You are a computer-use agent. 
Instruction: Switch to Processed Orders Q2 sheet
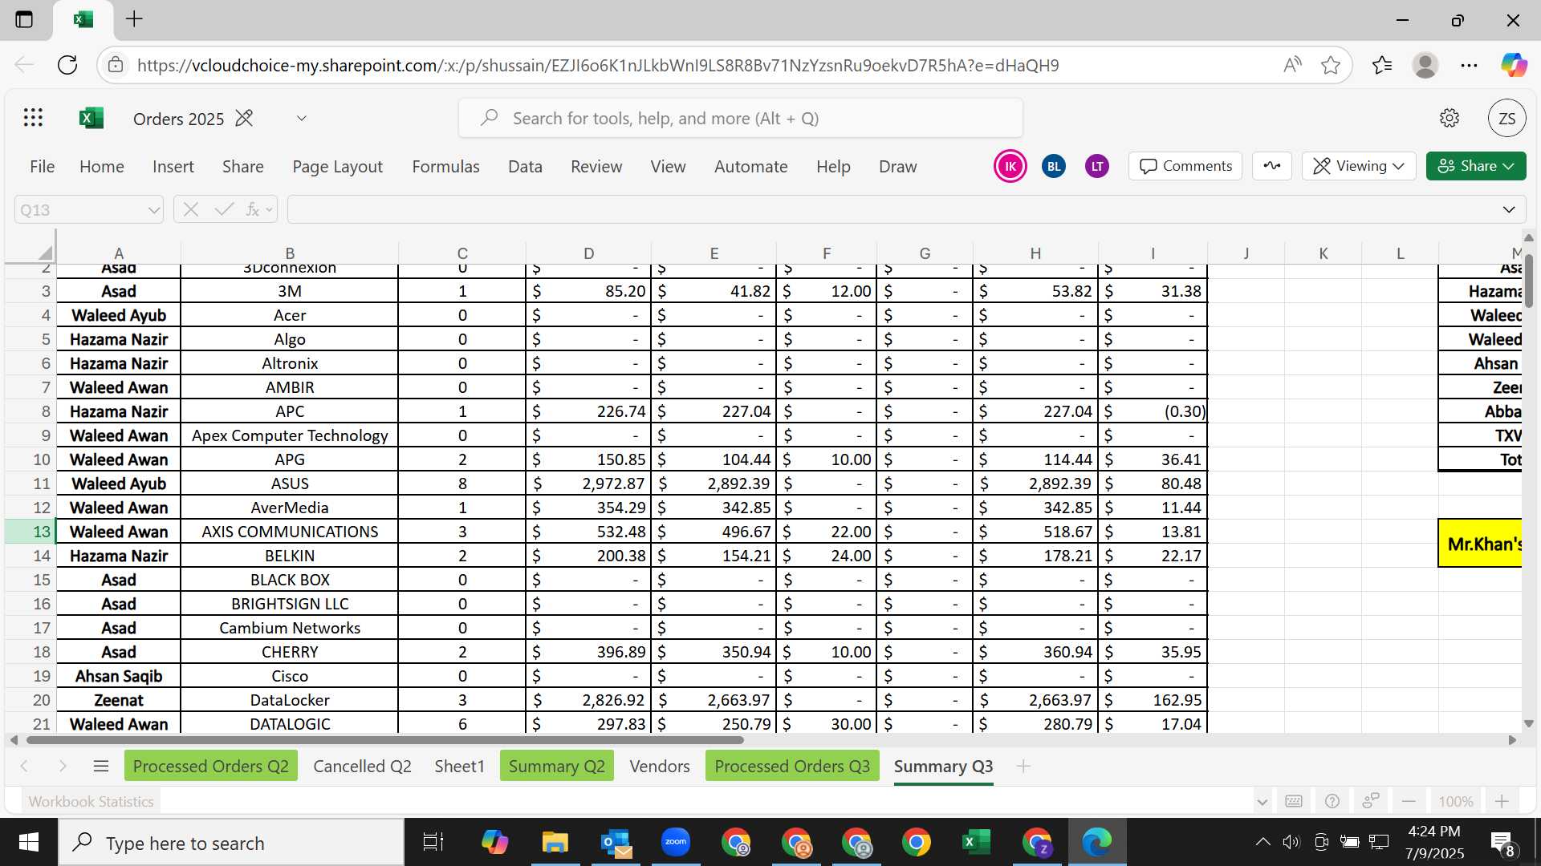[x=211, y=767]
